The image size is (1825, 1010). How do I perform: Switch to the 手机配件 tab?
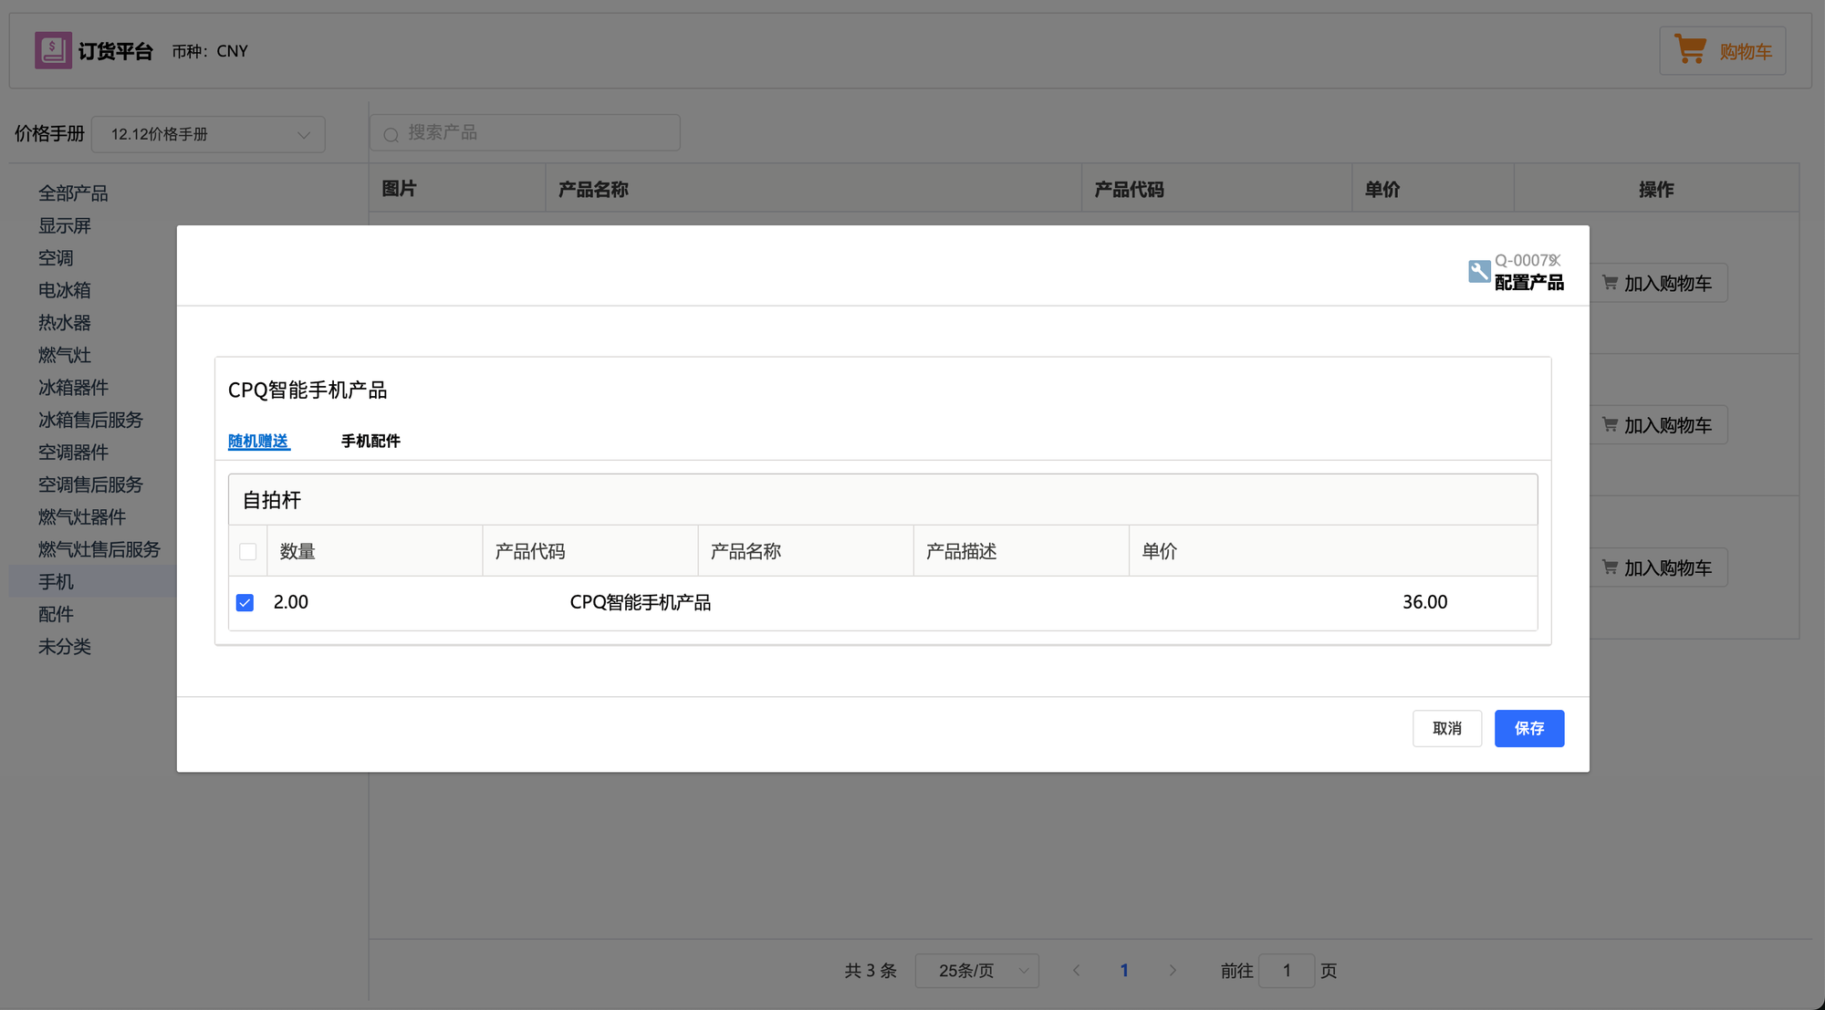(x=370, y=442)
